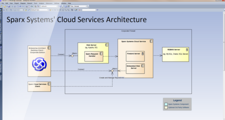Click the line width stepper arrows
Image resolution: width=225 pixels, height=120 pixels.
click(x=23, y=10)
